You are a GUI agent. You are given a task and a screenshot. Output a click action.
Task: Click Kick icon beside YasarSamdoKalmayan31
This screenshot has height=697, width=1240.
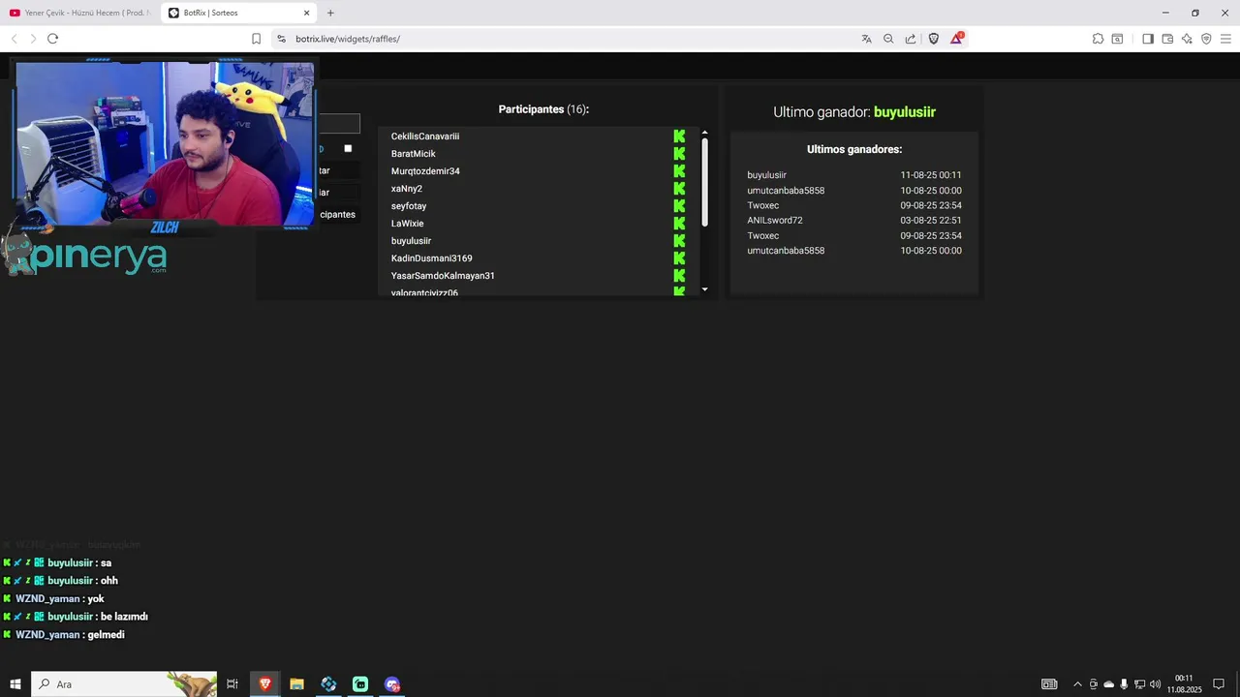point(679,276)
